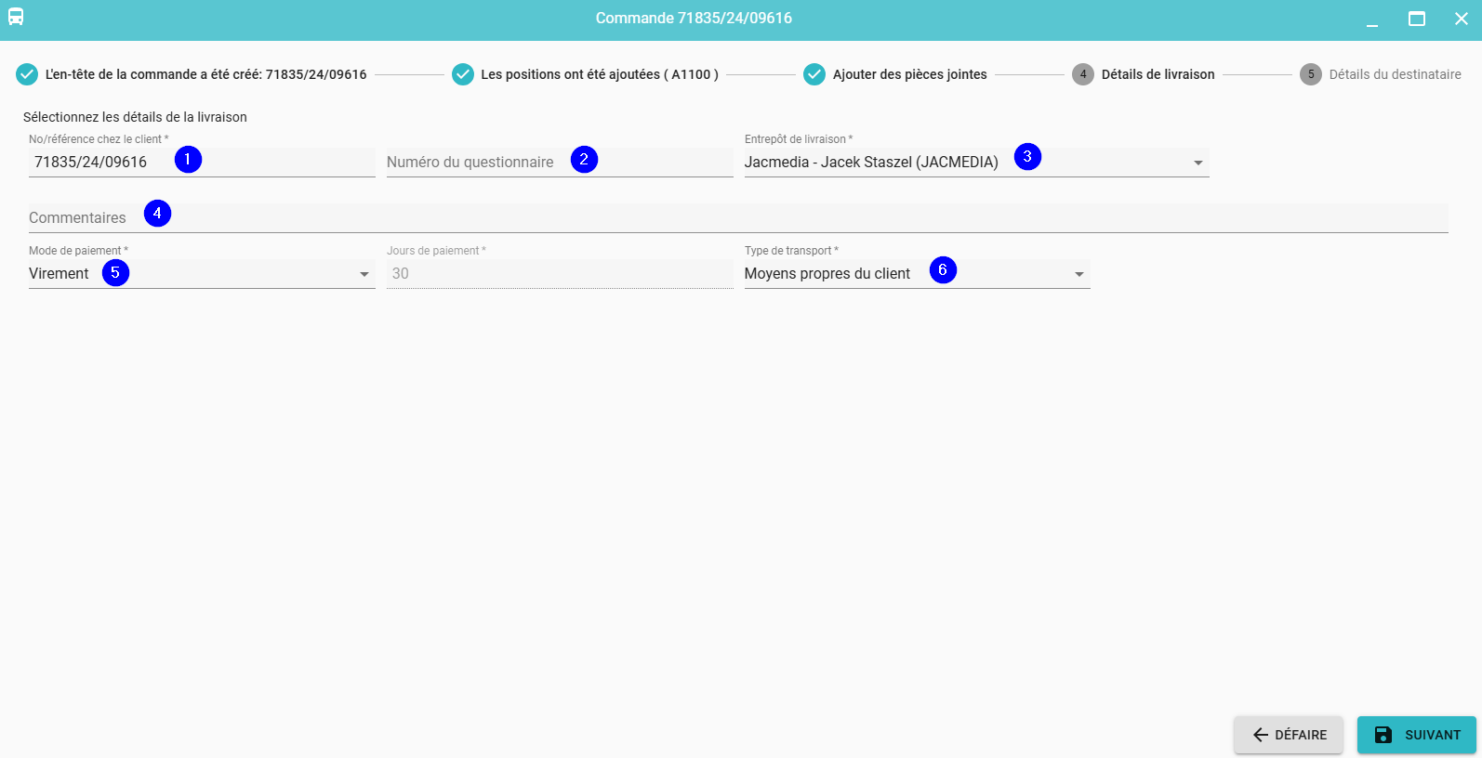This screenshot has width=1482, height=758.
Task: Select the Détails du destinataire step label
Action: point(1395,74)
